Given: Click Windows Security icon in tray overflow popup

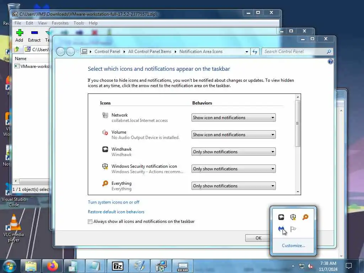Looking at the screenshot, I should point(293,217).
